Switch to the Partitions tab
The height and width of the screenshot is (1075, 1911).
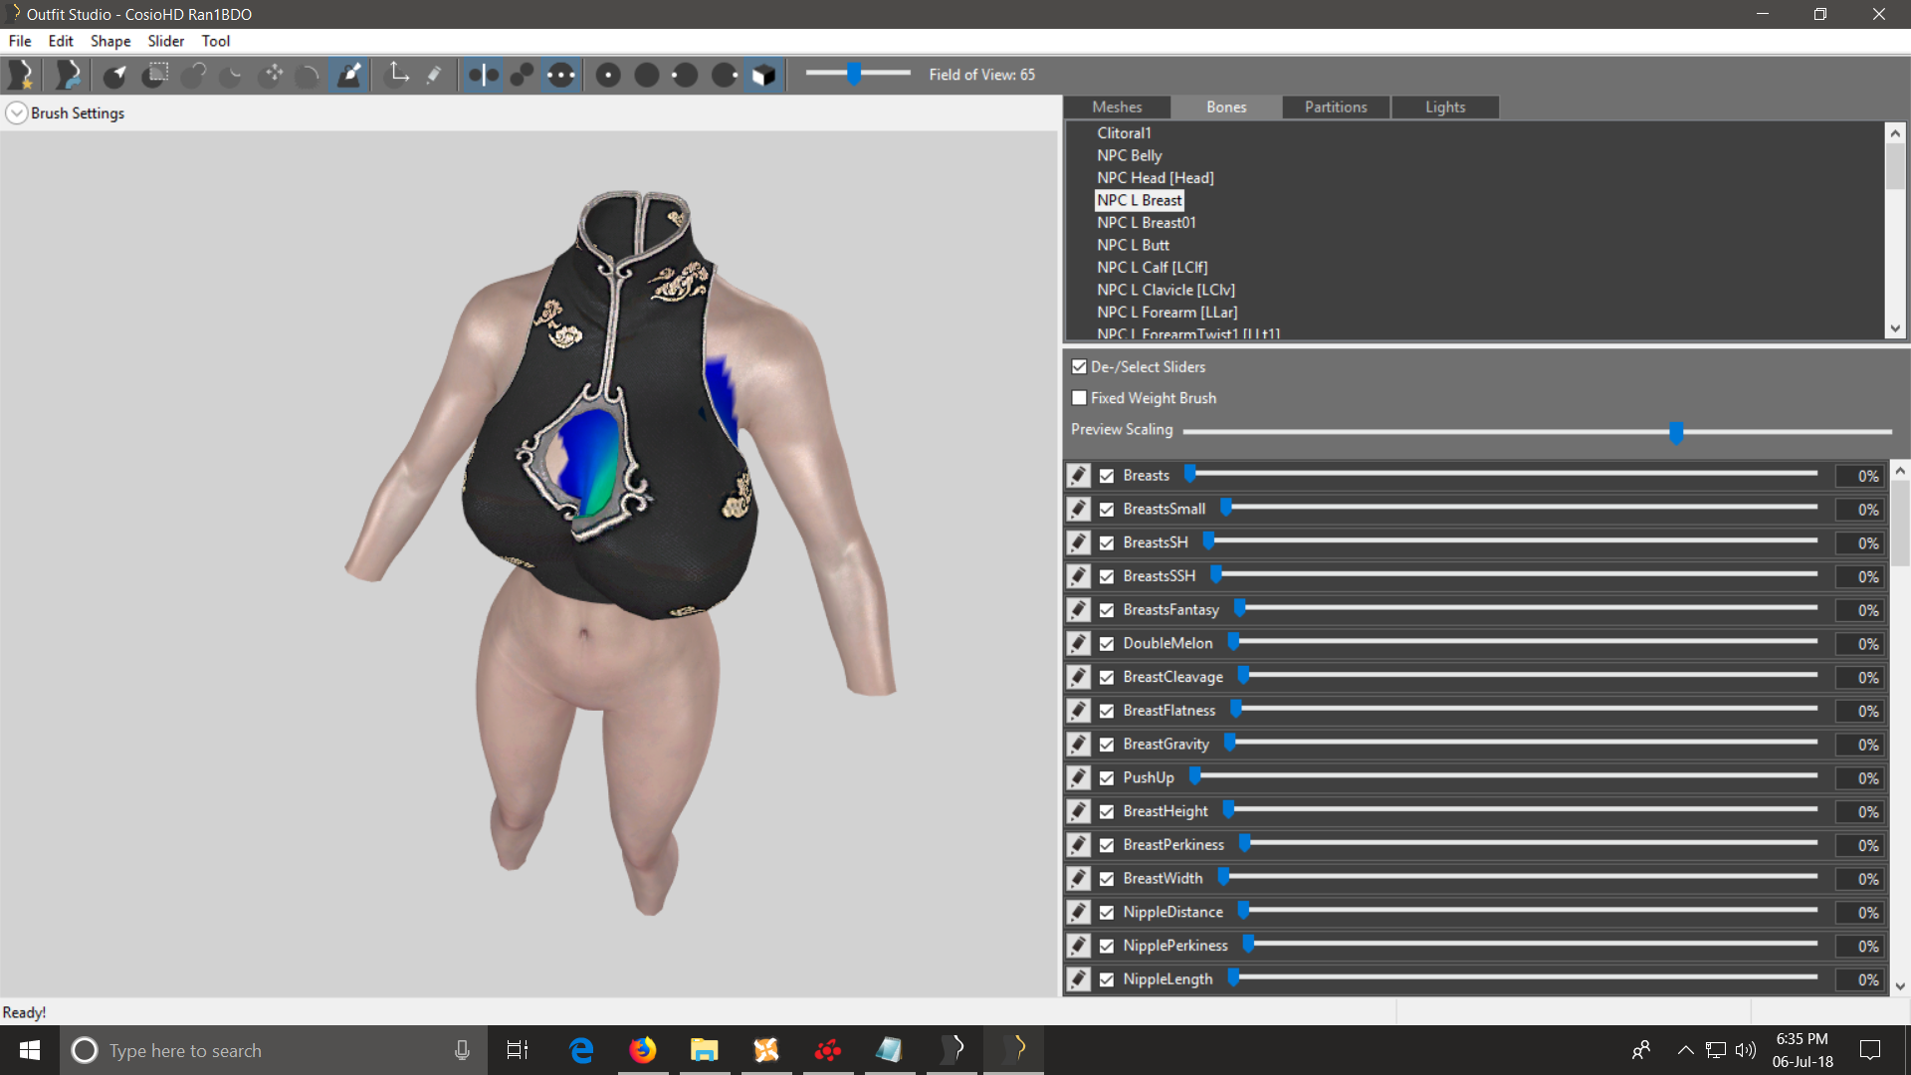click(x=1336, y=107)
